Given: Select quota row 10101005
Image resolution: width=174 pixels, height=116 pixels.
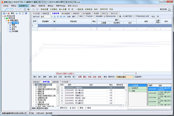Looking at the screenshot, I should coord(159,93).
